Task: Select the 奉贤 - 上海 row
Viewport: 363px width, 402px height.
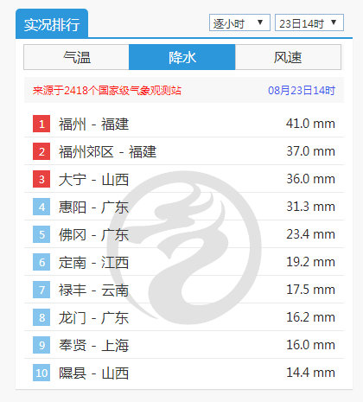Action: coord(184,345)
